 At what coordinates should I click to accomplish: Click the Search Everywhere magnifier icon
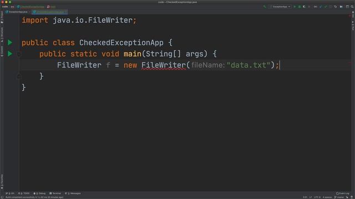point(352,7)
